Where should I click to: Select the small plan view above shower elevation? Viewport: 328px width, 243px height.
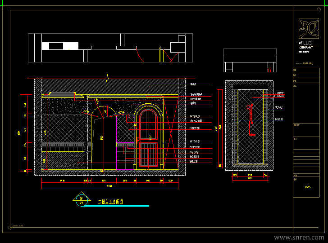250,60
